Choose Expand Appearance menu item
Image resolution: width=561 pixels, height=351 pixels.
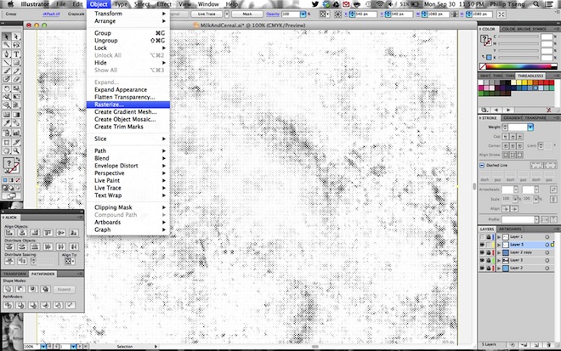(x=121, y=89)
